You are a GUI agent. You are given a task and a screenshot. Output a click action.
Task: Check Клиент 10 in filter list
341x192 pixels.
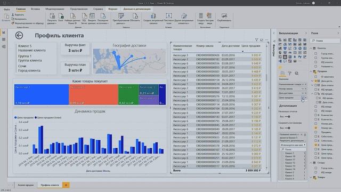(283, 156)
